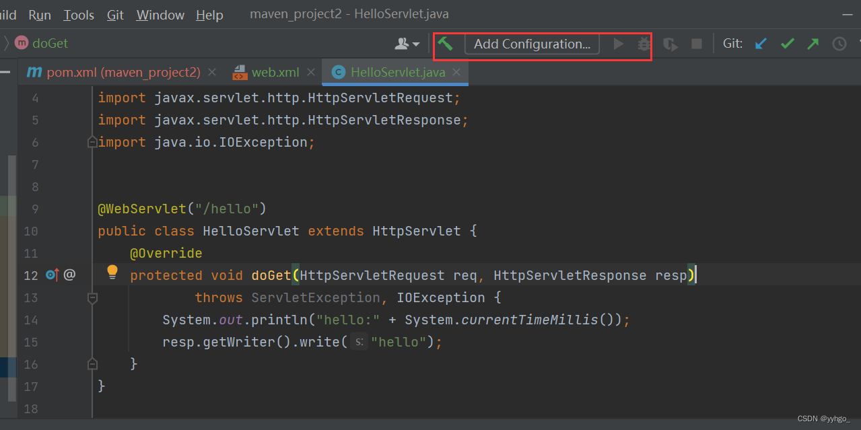Open the Tools menu
This screenshot has height=430, width=861.
[79, 15]
